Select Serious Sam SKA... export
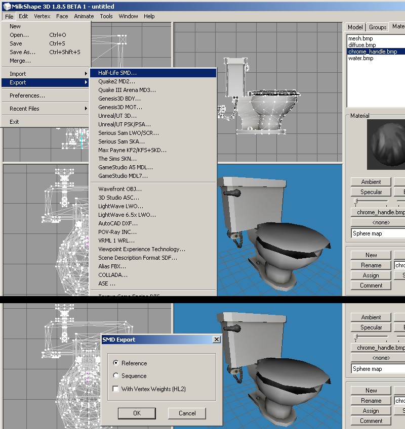 pyautogui.click(x=153, y=141)
